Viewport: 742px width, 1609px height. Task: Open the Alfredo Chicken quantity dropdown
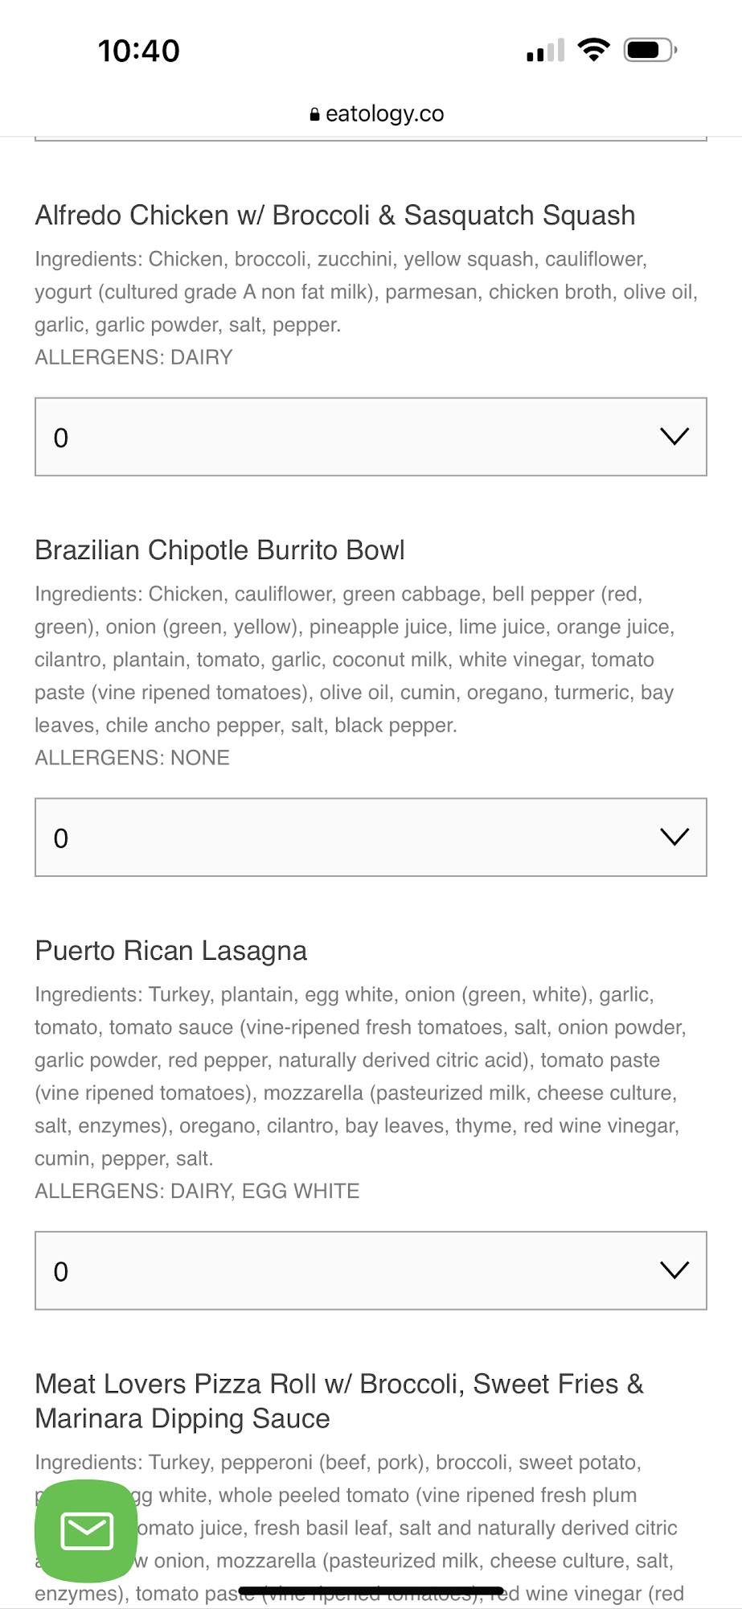tap(371, 437)
